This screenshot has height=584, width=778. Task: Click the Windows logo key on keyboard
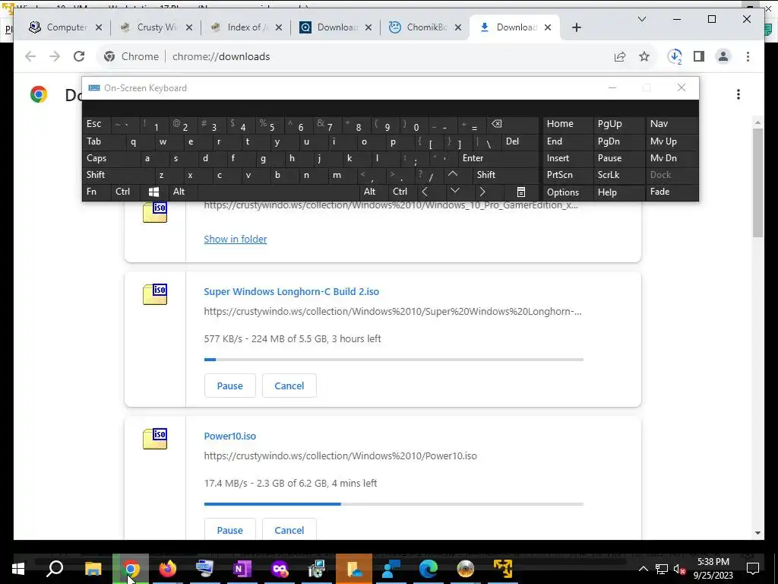click(x=153, y=192)
